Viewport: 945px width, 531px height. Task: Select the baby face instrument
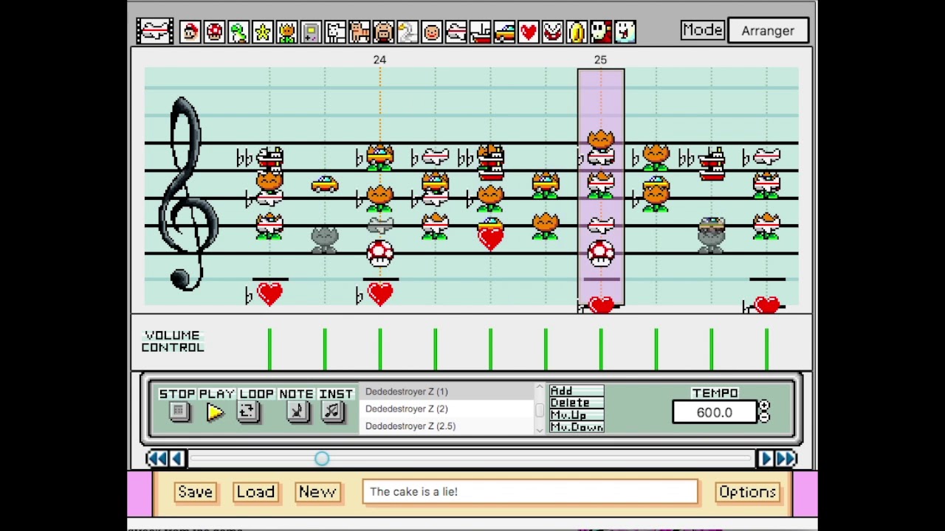tap(432, 32)
